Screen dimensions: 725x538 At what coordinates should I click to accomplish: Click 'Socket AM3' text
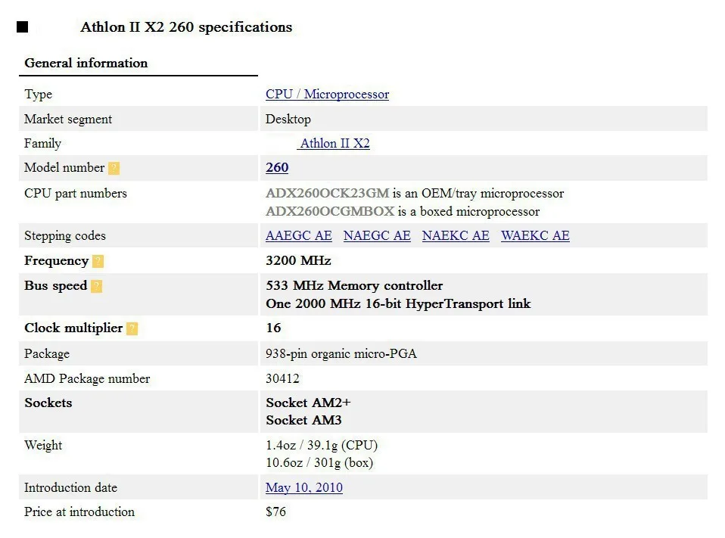tap(303, 421)
